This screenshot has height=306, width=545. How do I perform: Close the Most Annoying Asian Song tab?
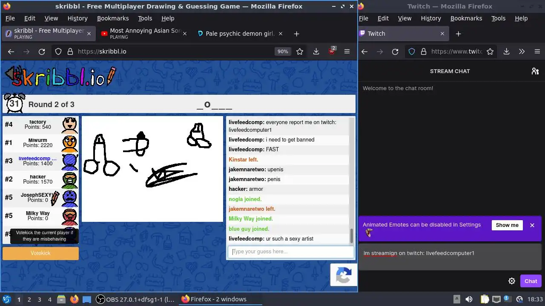coord(185,34)
